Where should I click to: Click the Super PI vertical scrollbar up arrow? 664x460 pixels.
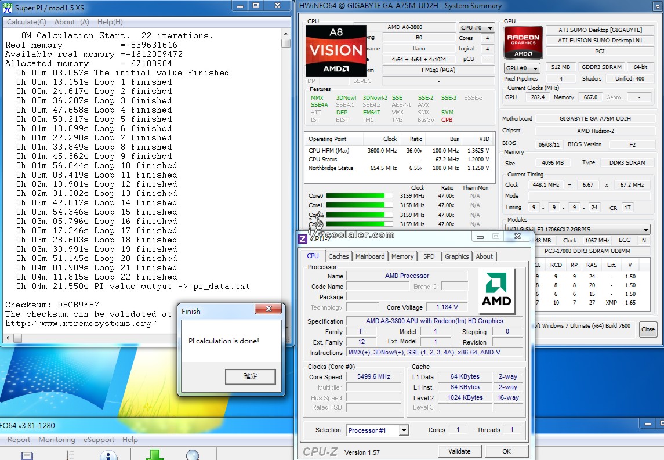point(286,34)
